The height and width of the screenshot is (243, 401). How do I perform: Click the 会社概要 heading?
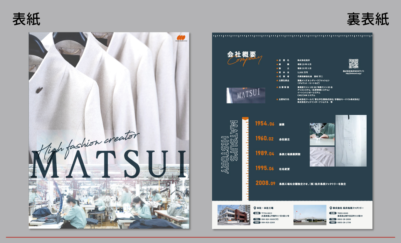[242, 54]
